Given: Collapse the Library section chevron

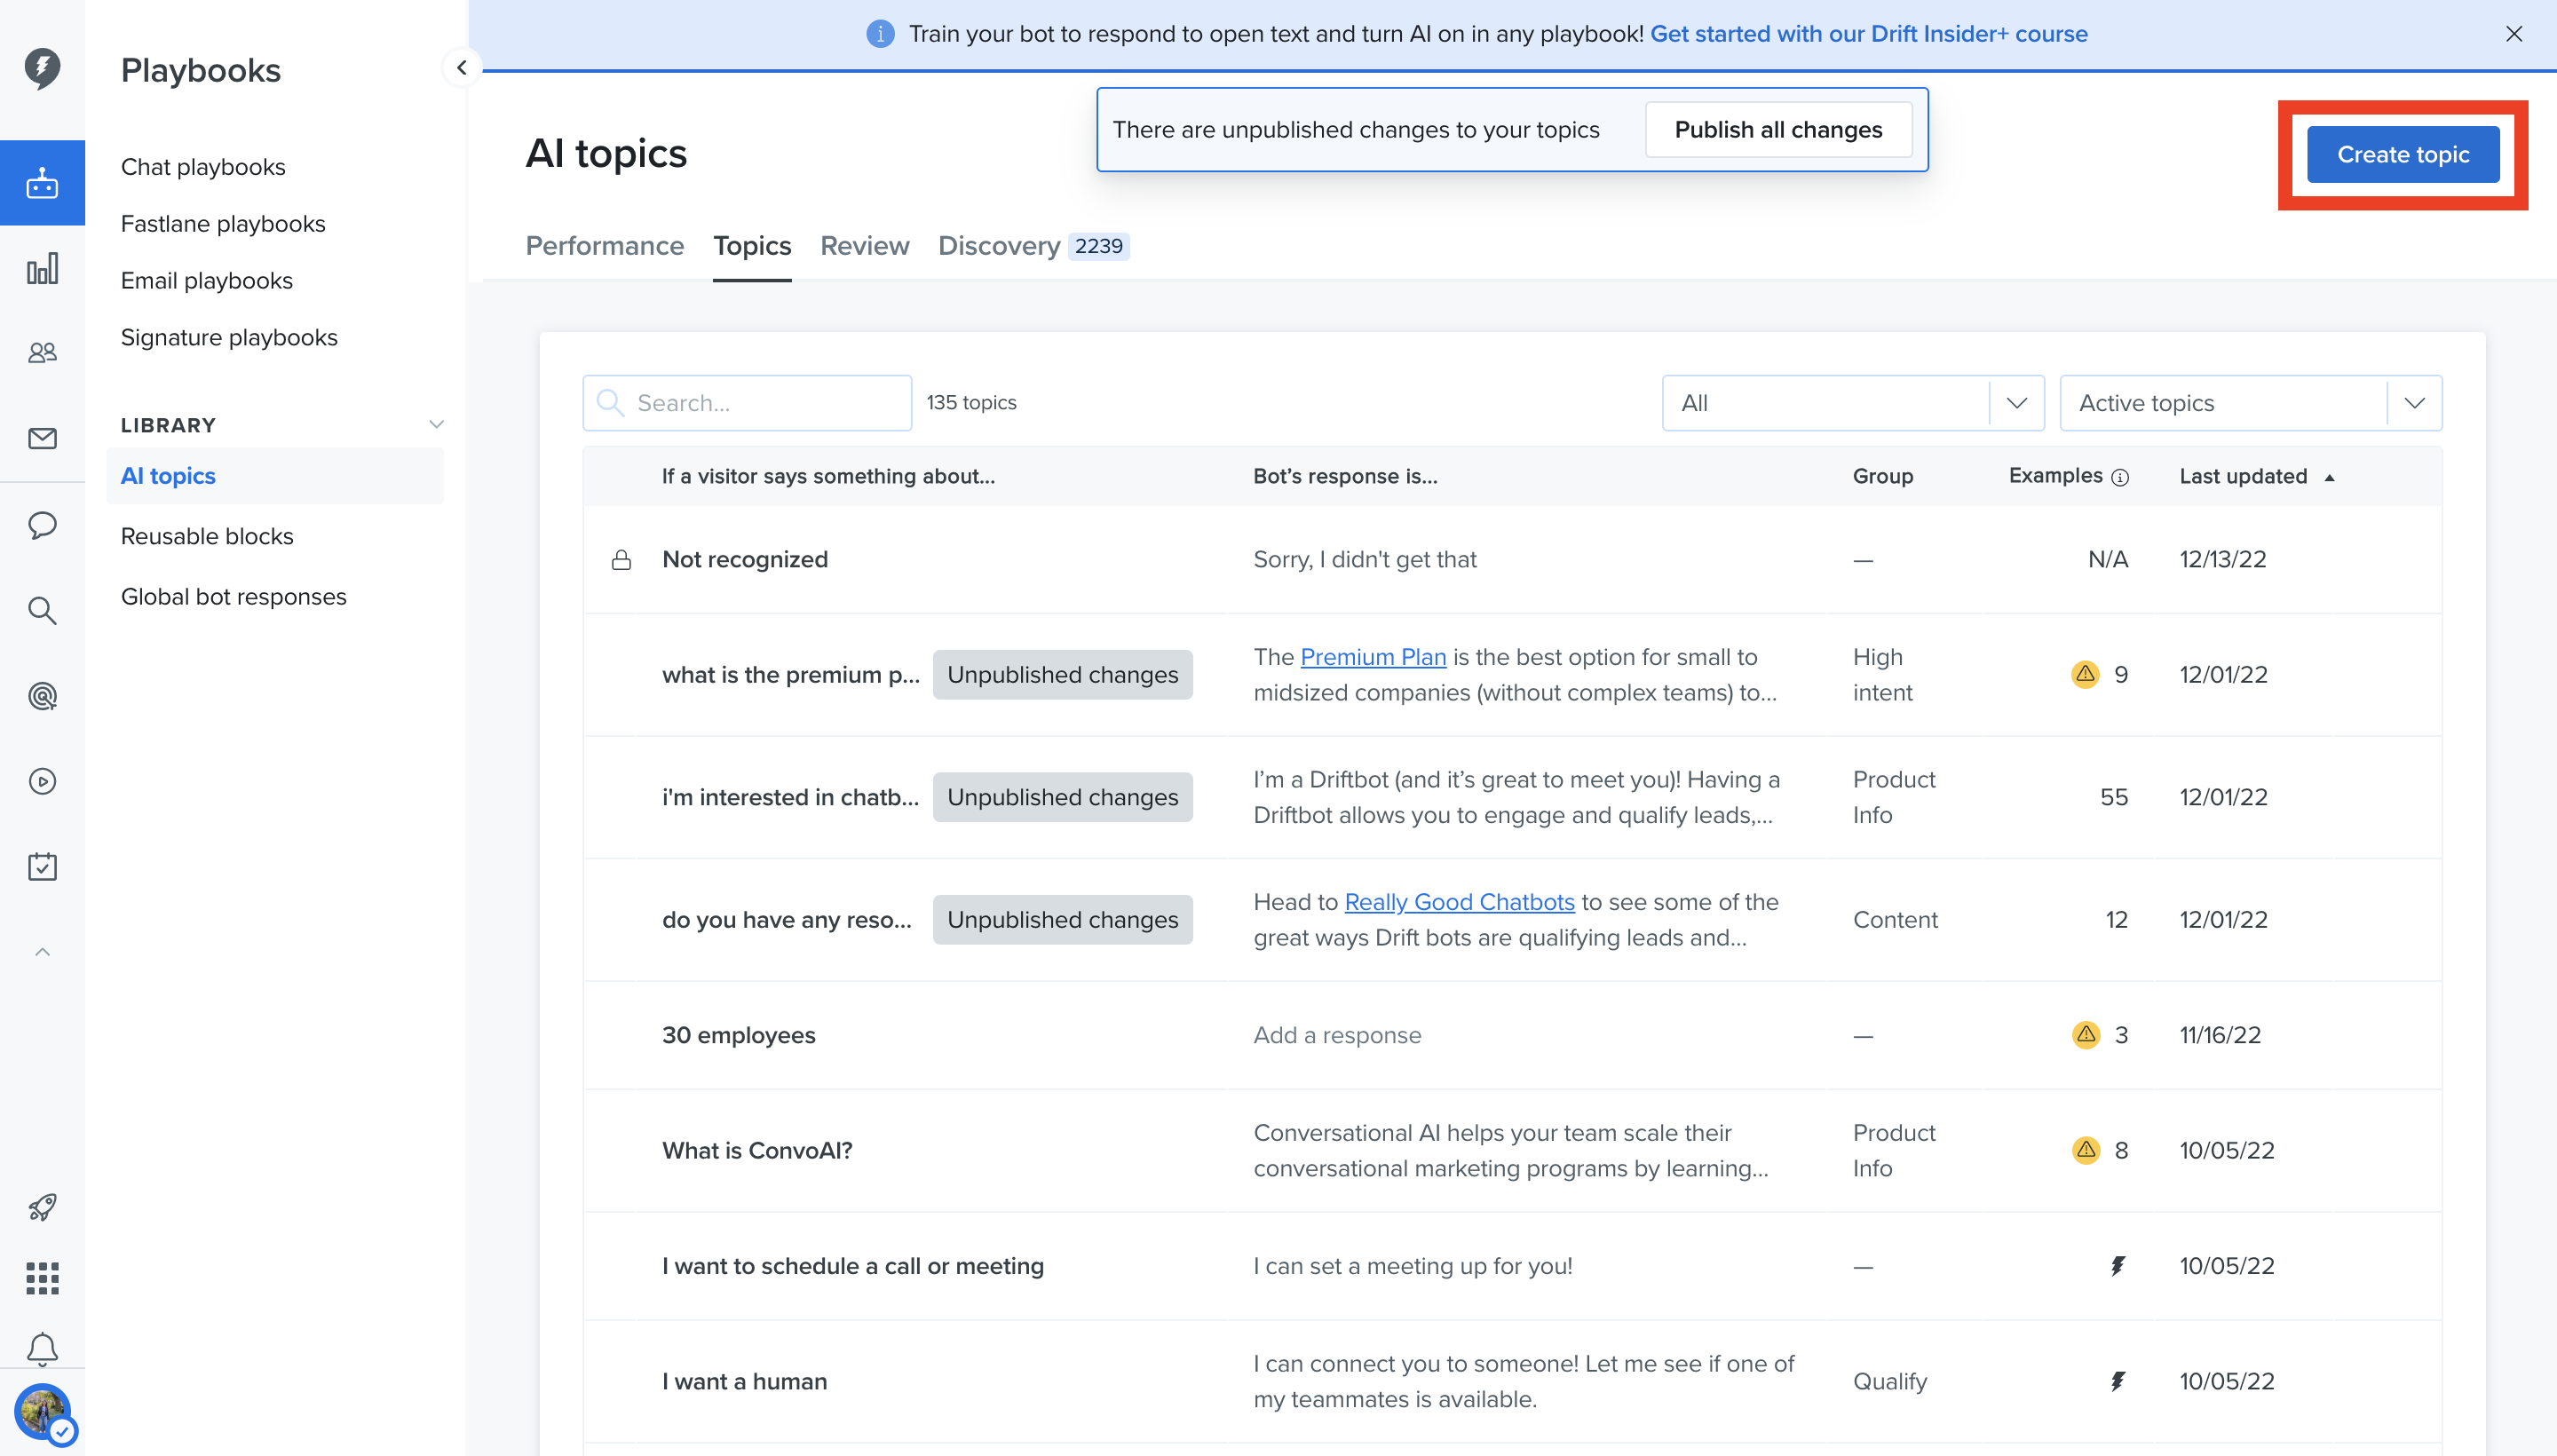Looking at the screenshot, I should coord(436,424).
